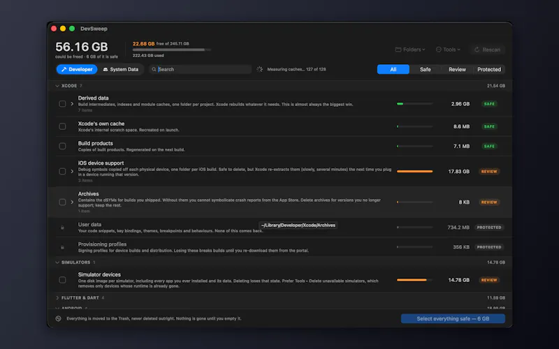Click the PROTECTED badge on Provisioning profiles
This screenshot has width=559, height=349.
pyautogui.click(x=489, y=247)
